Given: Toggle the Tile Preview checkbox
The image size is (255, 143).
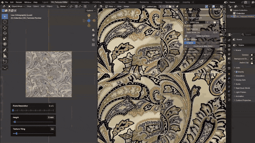Looking at the screenshot, I should click(185, 39).
